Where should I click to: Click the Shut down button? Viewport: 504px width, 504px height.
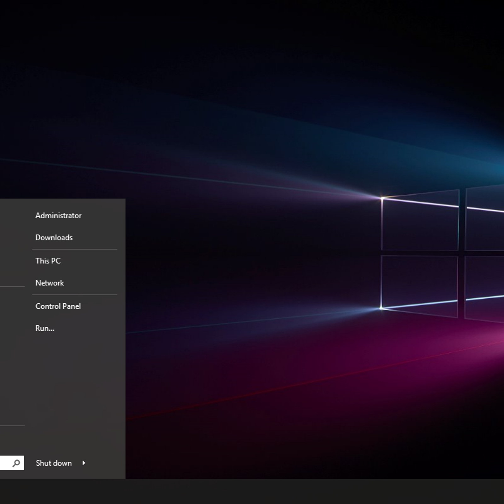pos(54,463)
